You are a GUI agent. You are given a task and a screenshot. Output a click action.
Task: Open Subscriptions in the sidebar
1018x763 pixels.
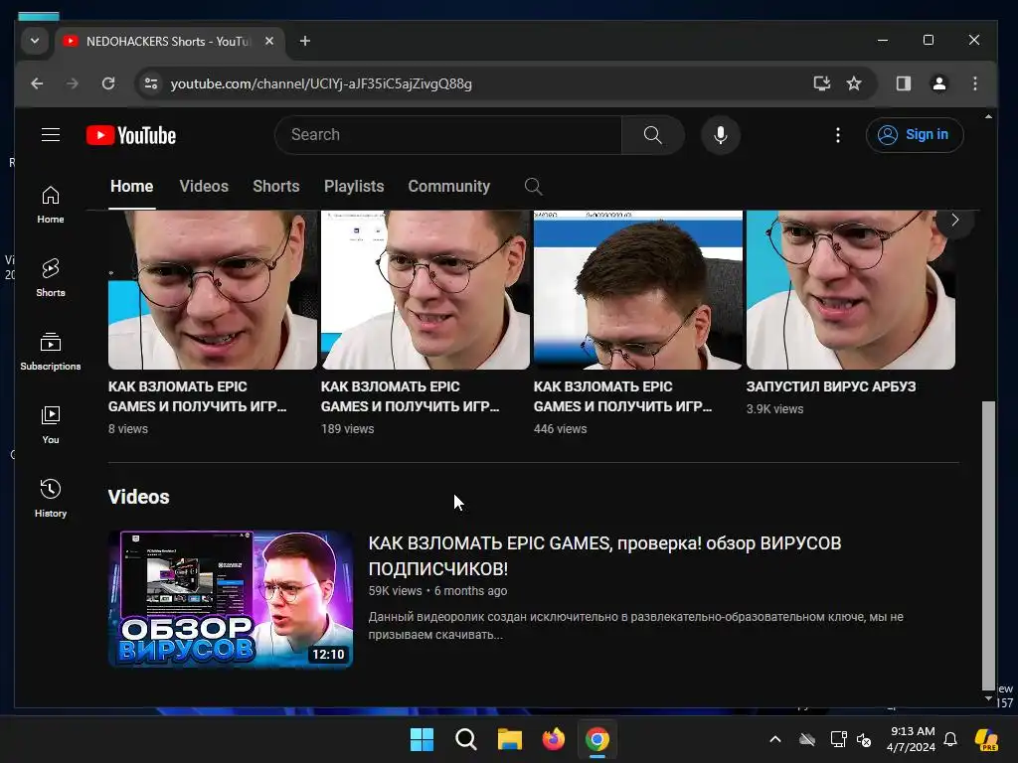[x=51, y=352]
